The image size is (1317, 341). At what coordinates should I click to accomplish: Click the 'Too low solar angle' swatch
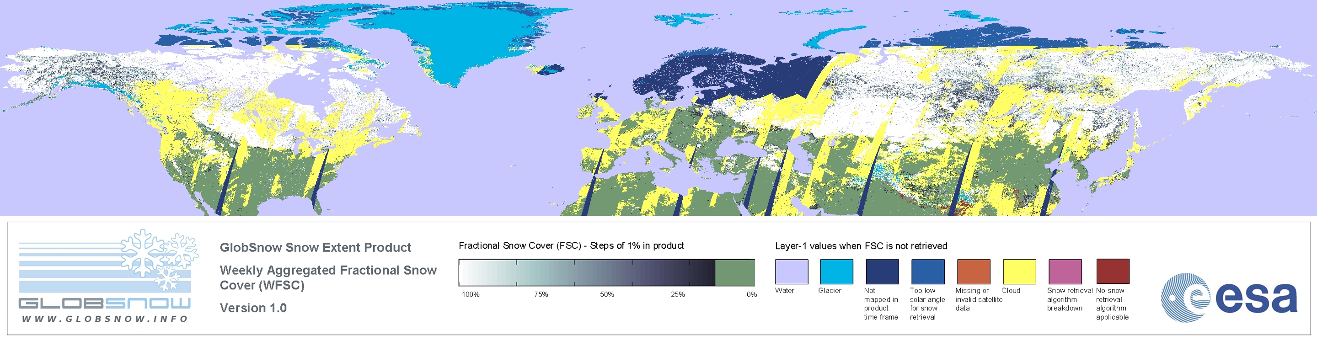coord(928,272)
